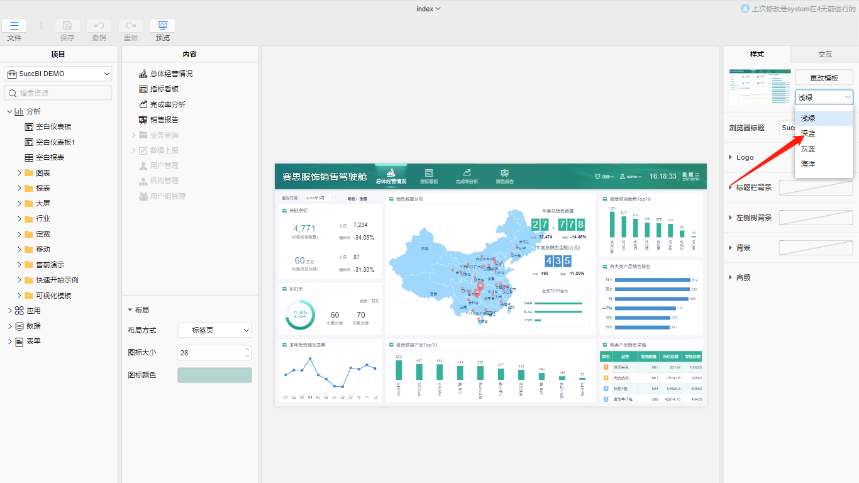Select 完成率分析 item in content list
The width and height of the screenshot is (859, 483).
pos(167,104)
